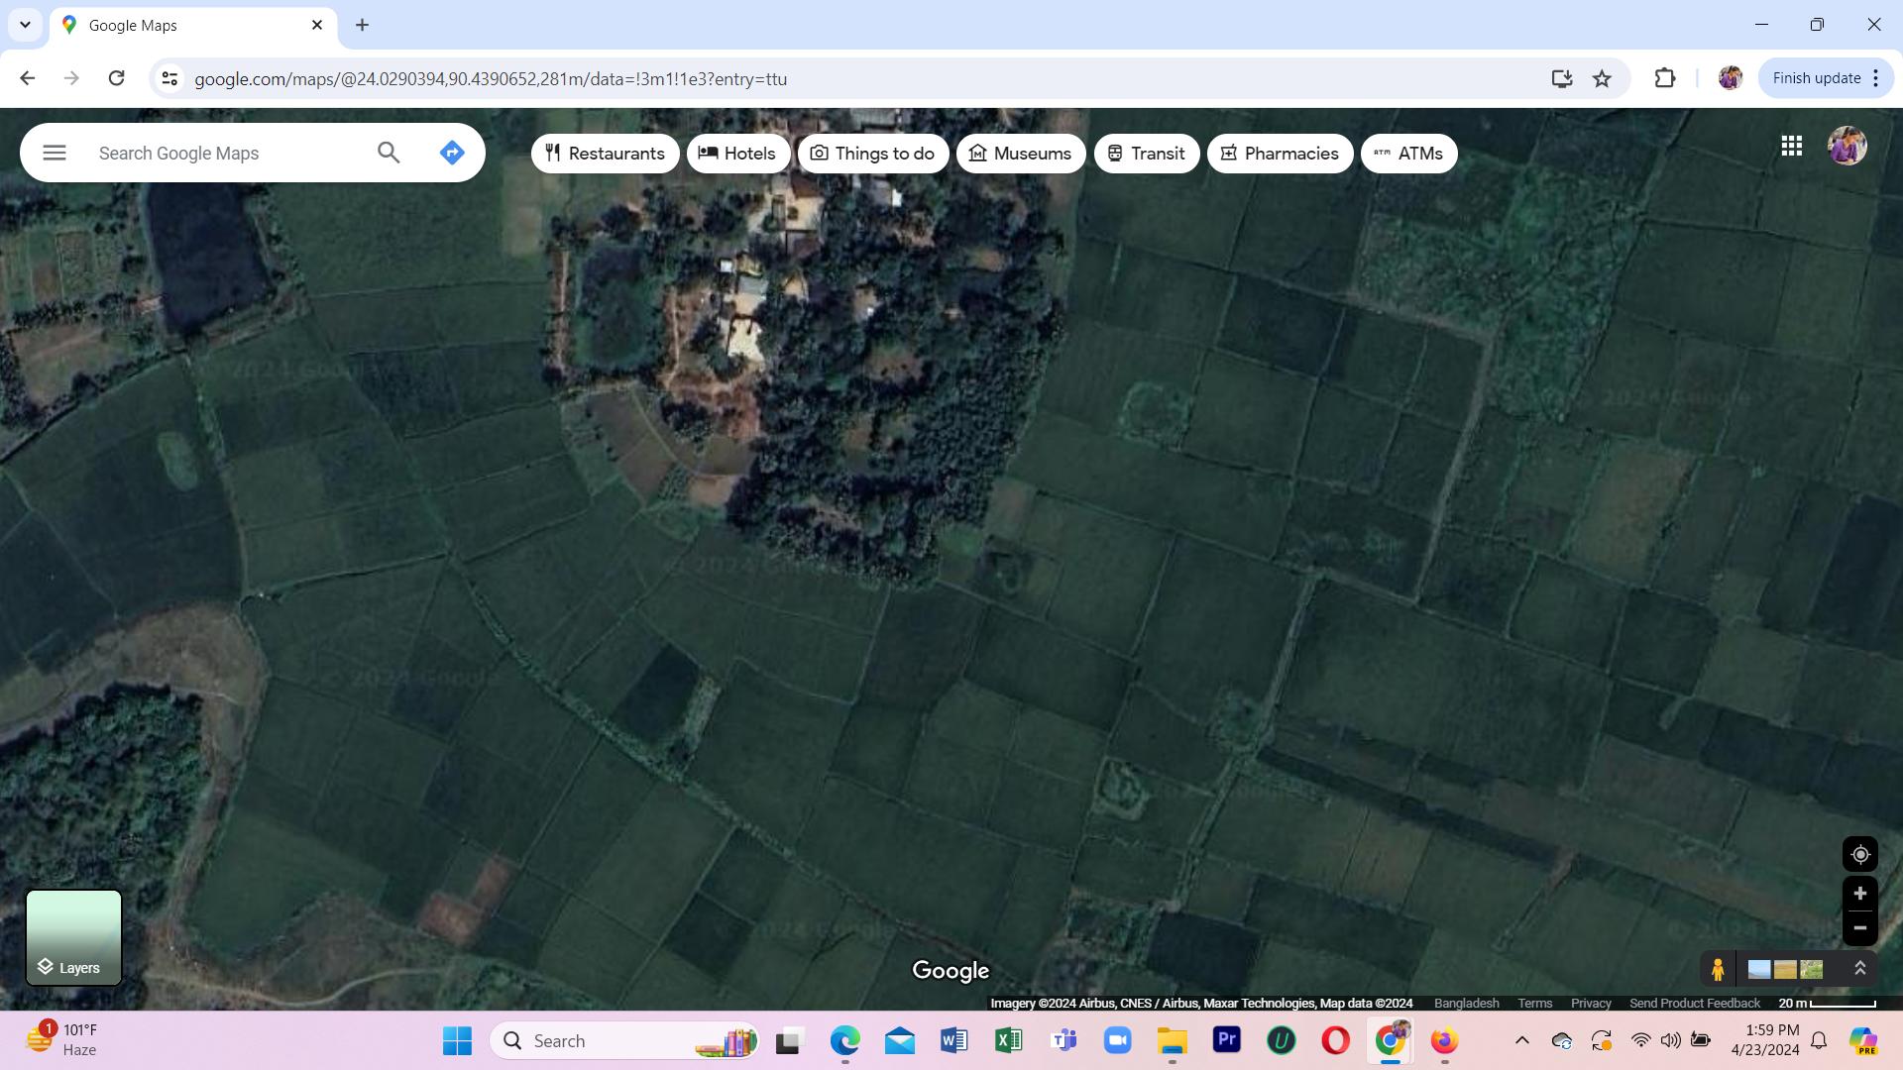Viewport: 1903px width, 1070px height.
Task: Click the browser address bar URL
Action: point(491,79)
